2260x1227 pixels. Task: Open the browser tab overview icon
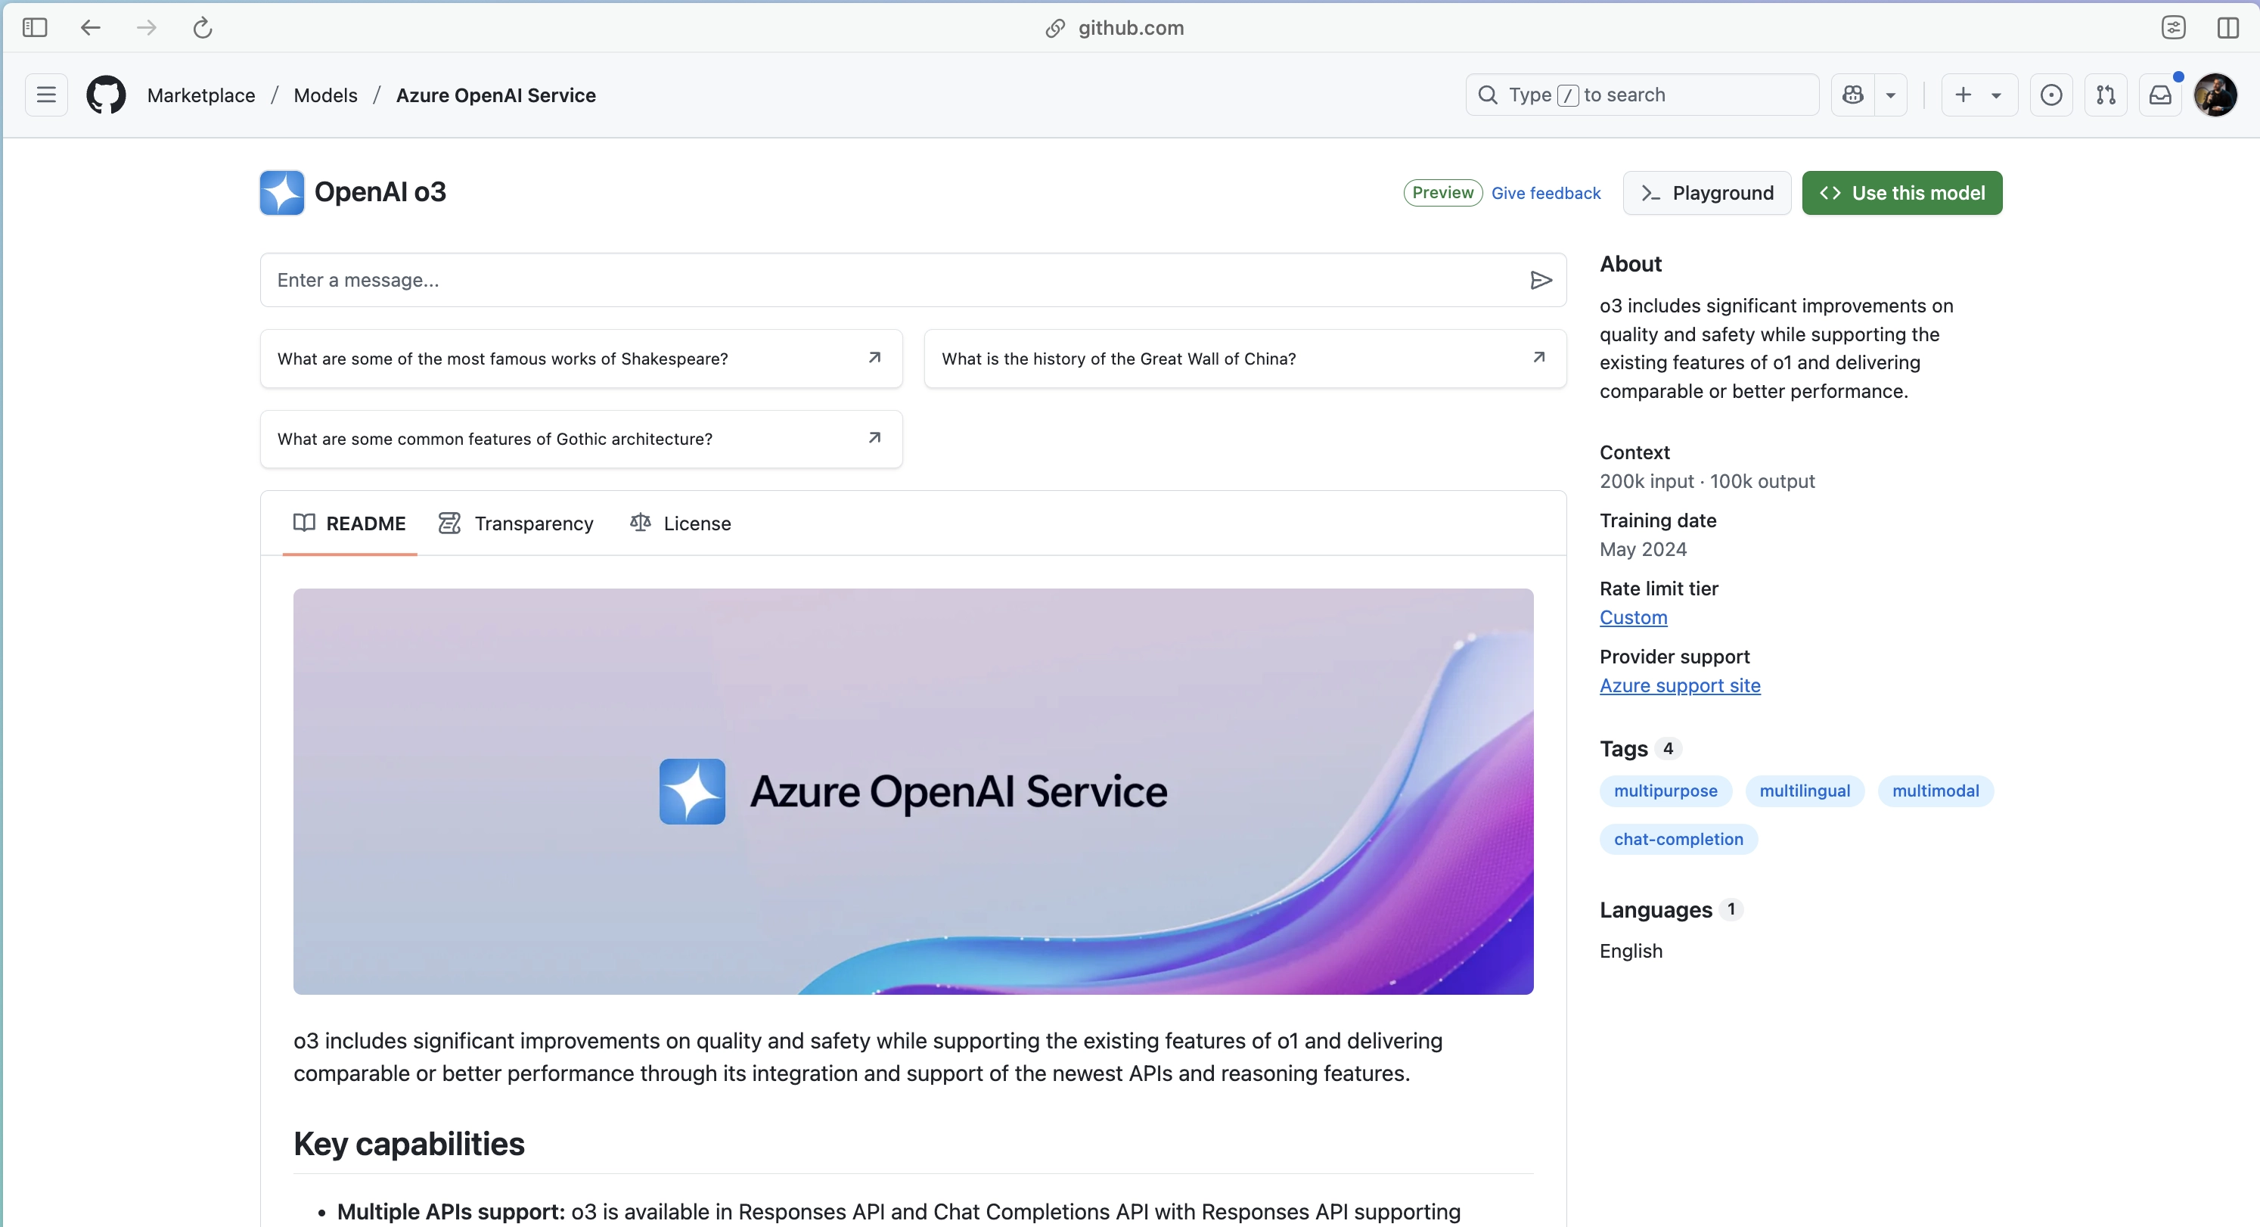(x=2173, y=27)
